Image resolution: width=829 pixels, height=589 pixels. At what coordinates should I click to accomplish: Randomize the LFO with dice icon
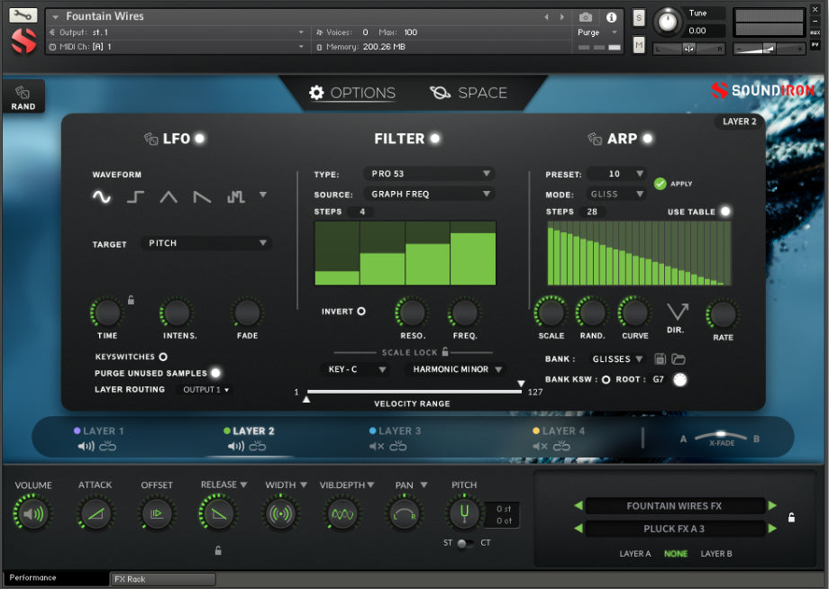[x=150, y=139]
